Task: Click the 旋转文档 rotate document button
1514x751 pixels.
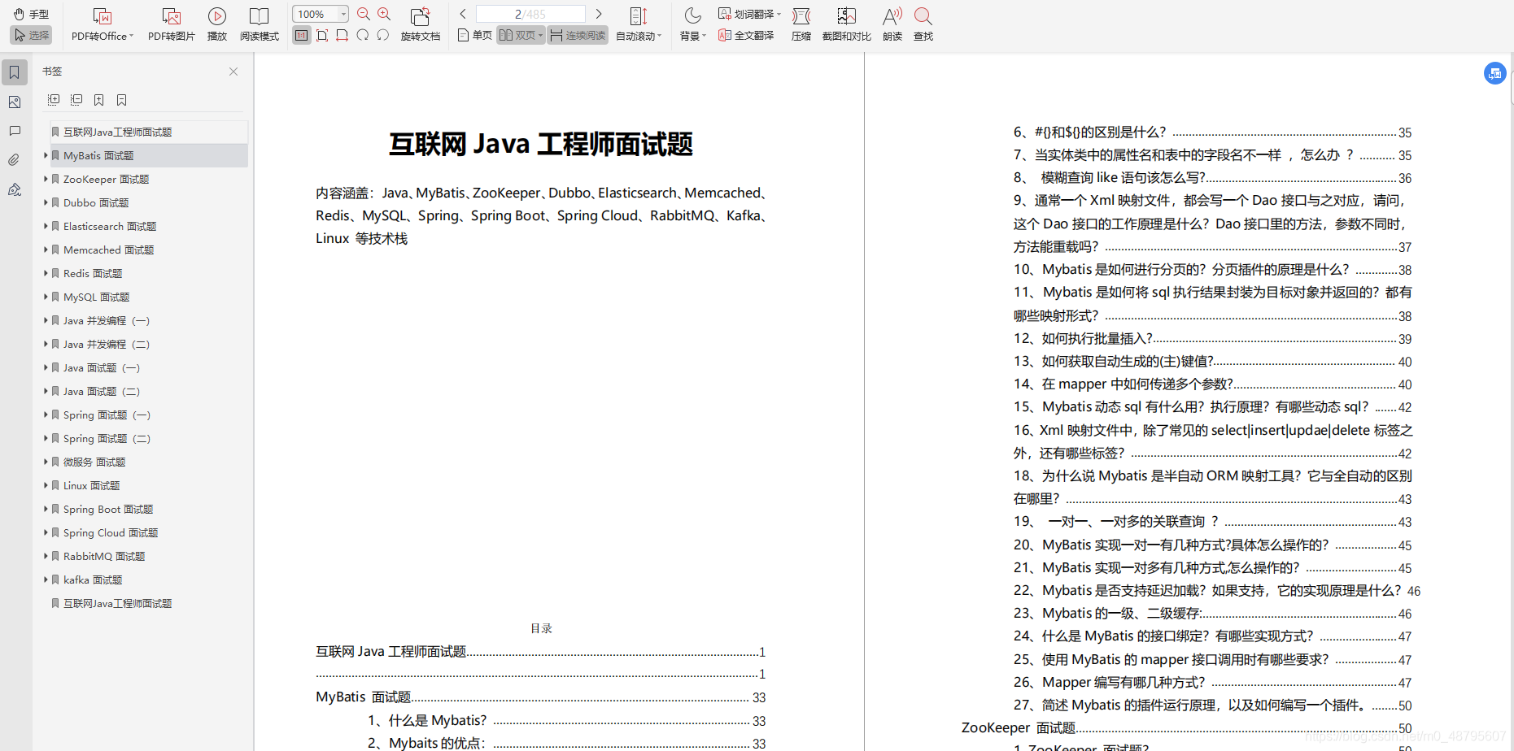Action: pyautogui.click(x=421, y=24)
